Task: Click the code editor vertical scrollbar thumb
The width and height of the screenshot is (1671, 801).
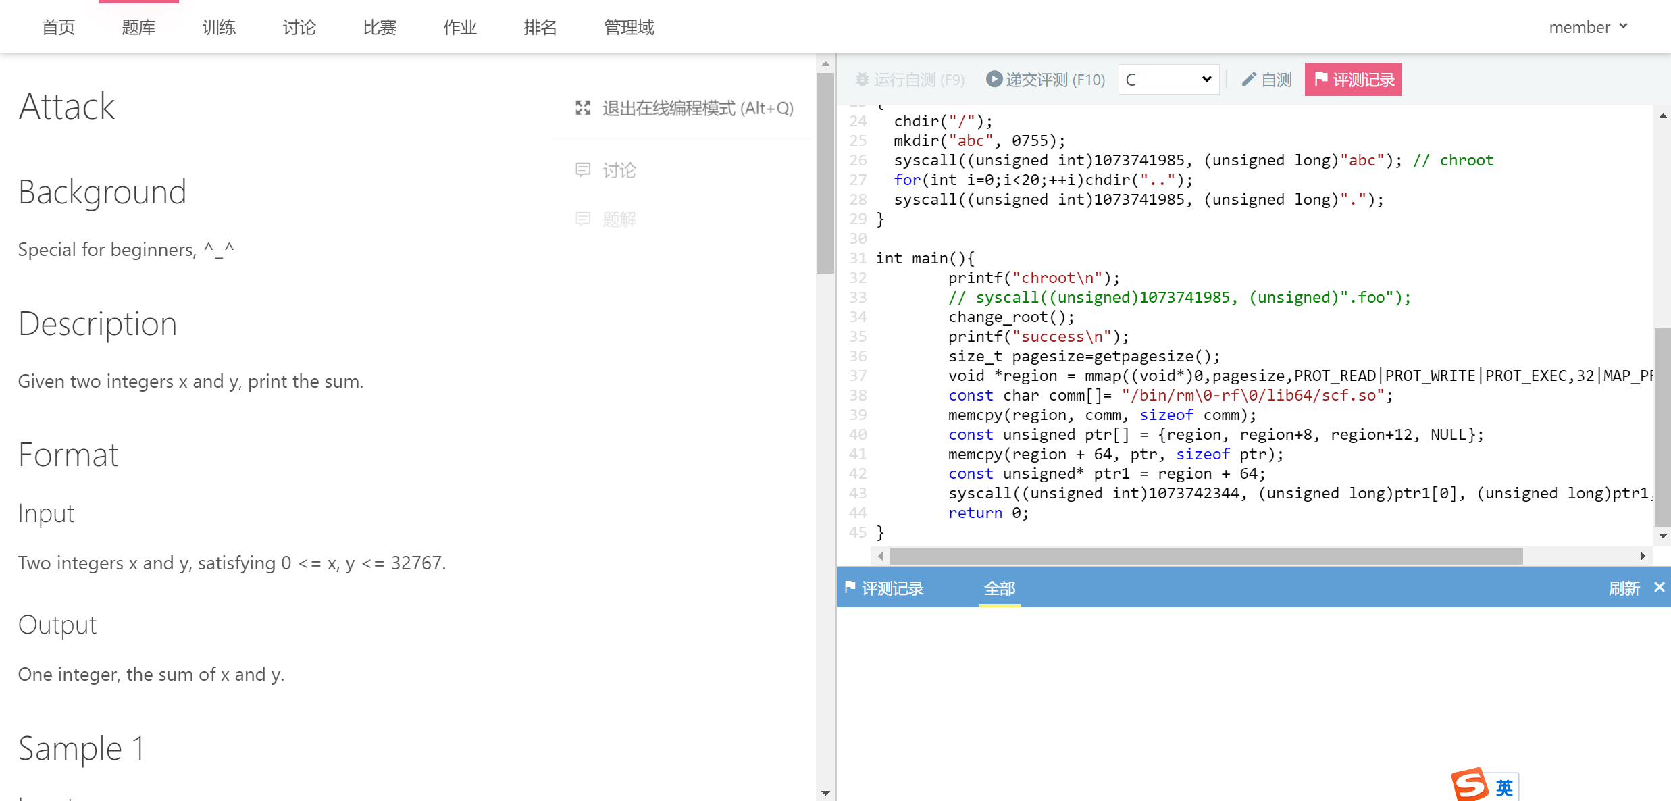Action: tap(1663, 426)
